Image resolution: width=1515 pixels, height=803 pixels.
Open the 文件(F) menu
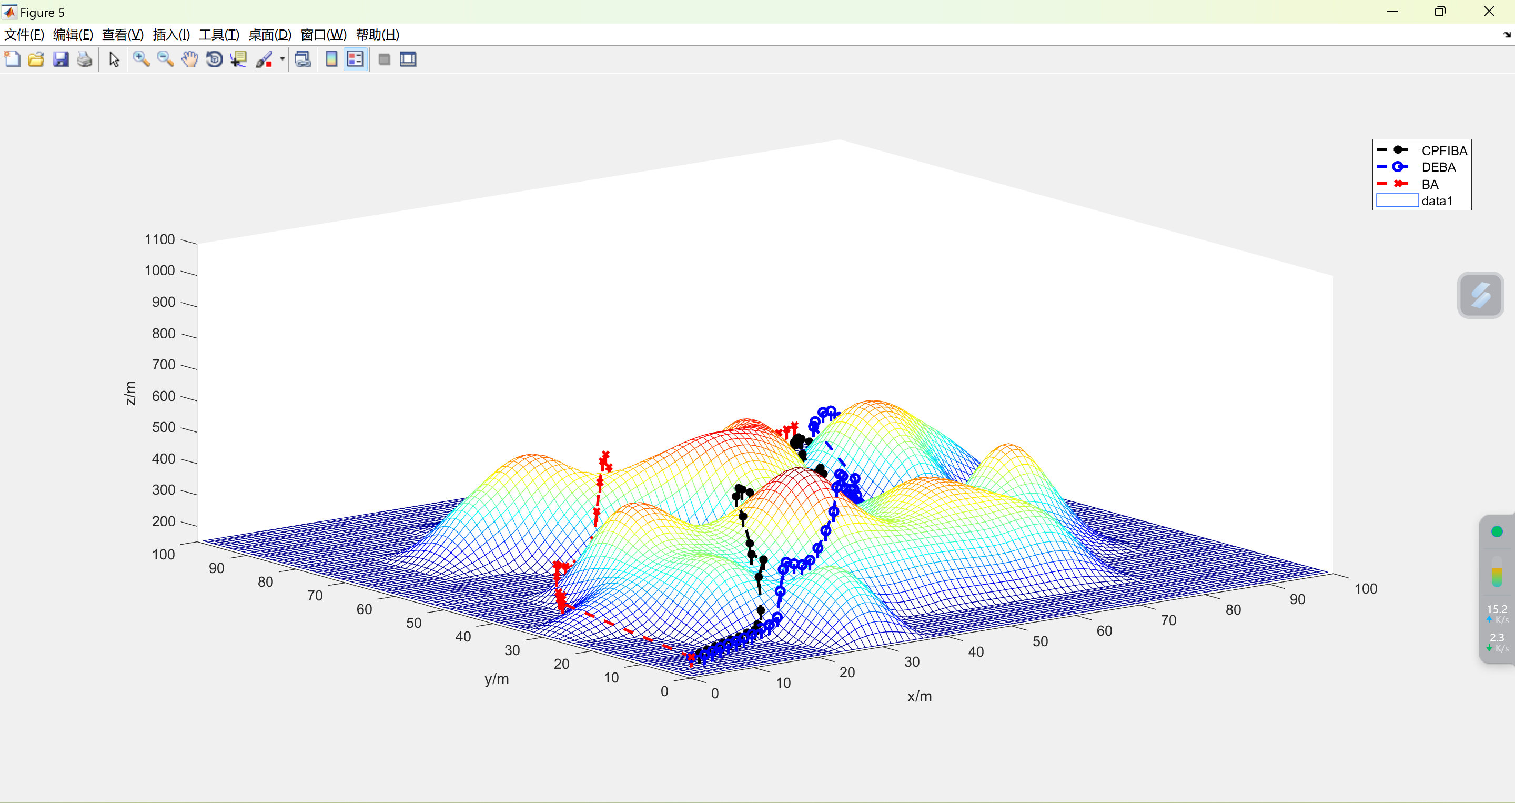click(x=24, y=35)
